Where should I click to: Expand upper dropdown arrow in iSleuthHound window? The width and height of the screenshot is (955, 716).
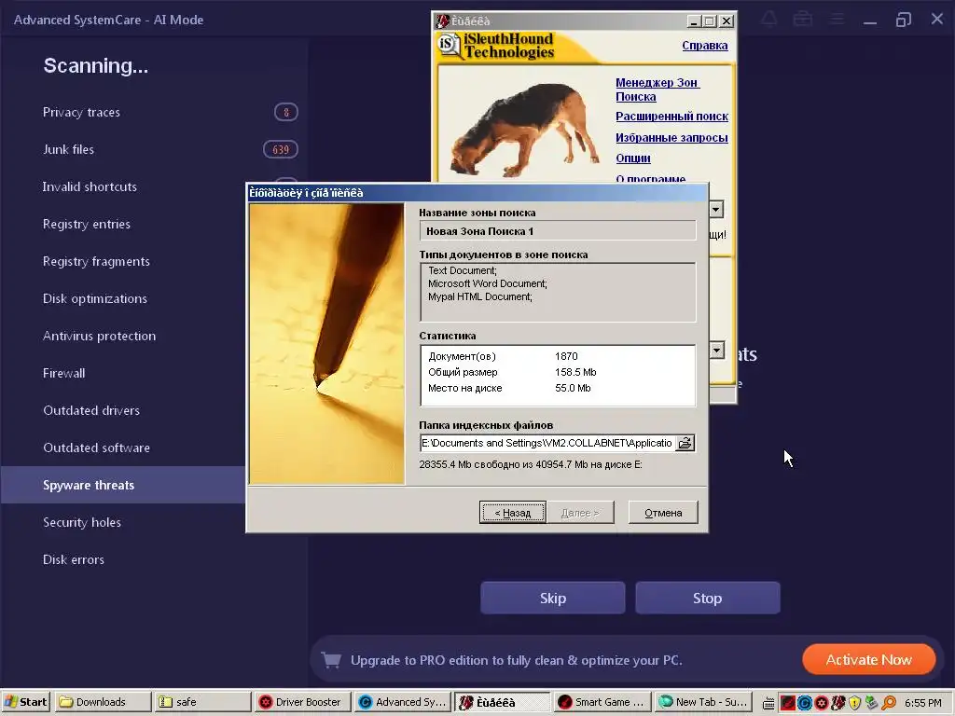(x=716, y=210)
